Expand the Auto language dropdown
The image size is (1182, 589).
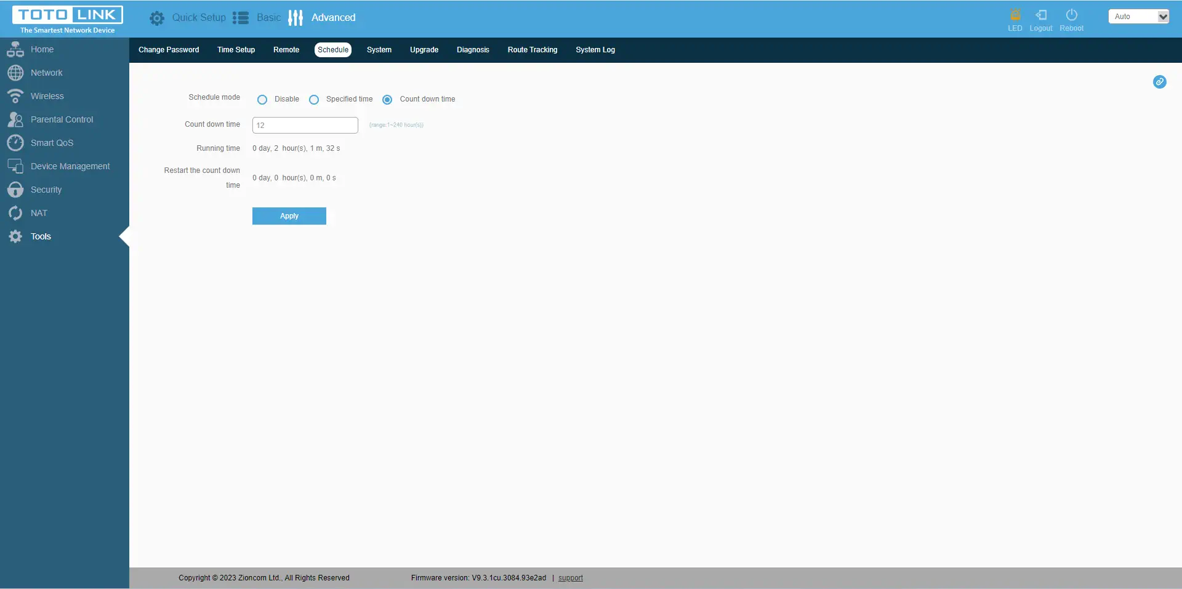1138,17
